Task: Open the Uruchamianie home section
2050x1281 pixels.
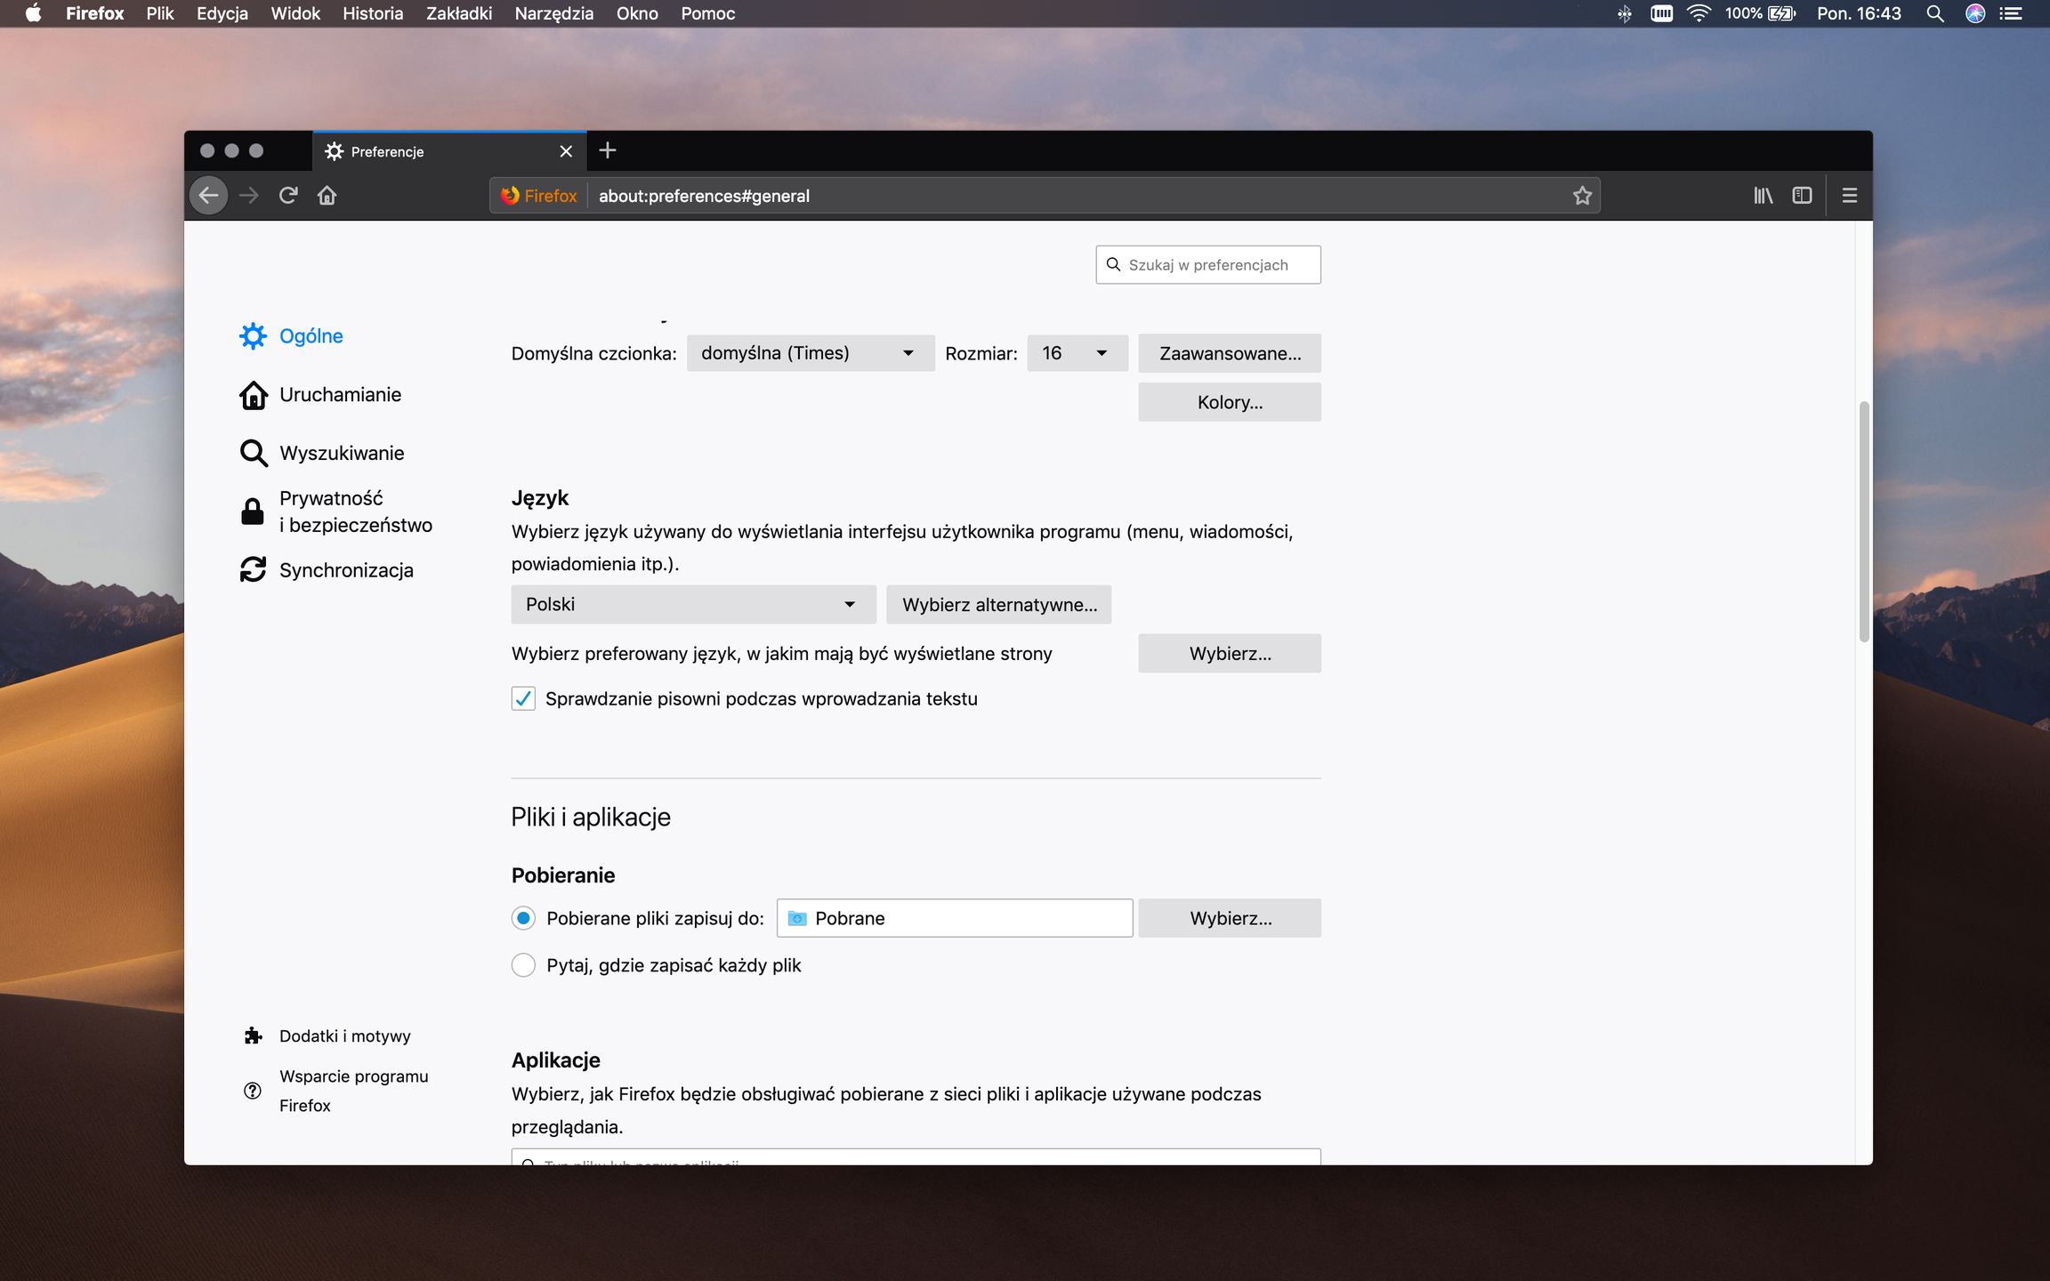Action: (253, 394)
